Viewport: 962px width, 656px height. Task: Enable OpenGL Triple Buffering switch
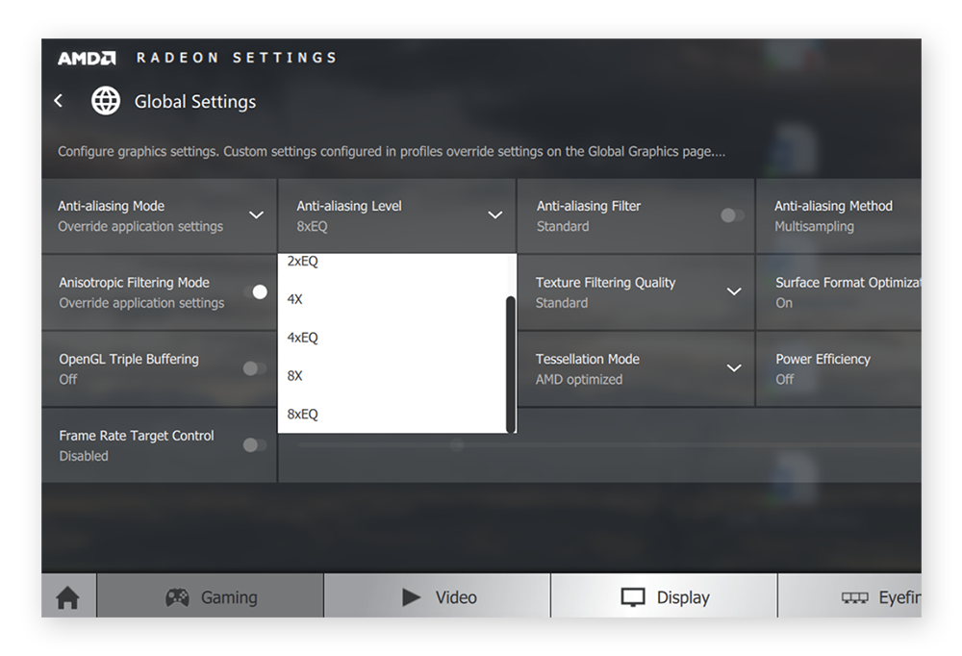click(x=255, y=368)
